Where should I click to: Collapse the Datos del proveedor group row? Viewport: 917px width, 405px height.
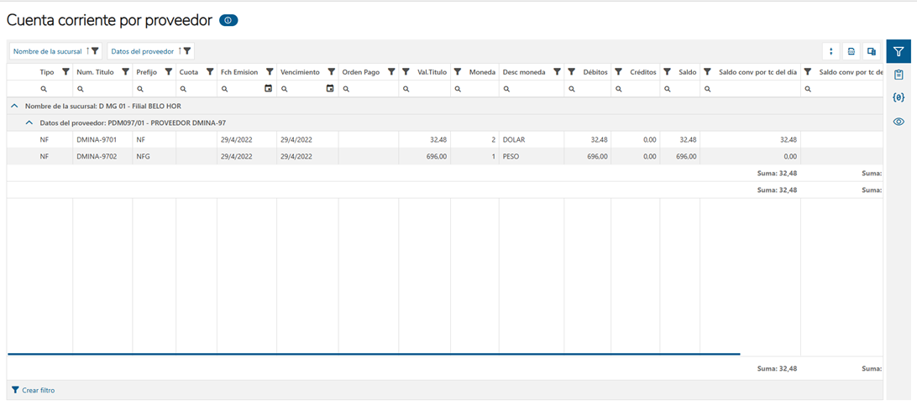point(29,123)
